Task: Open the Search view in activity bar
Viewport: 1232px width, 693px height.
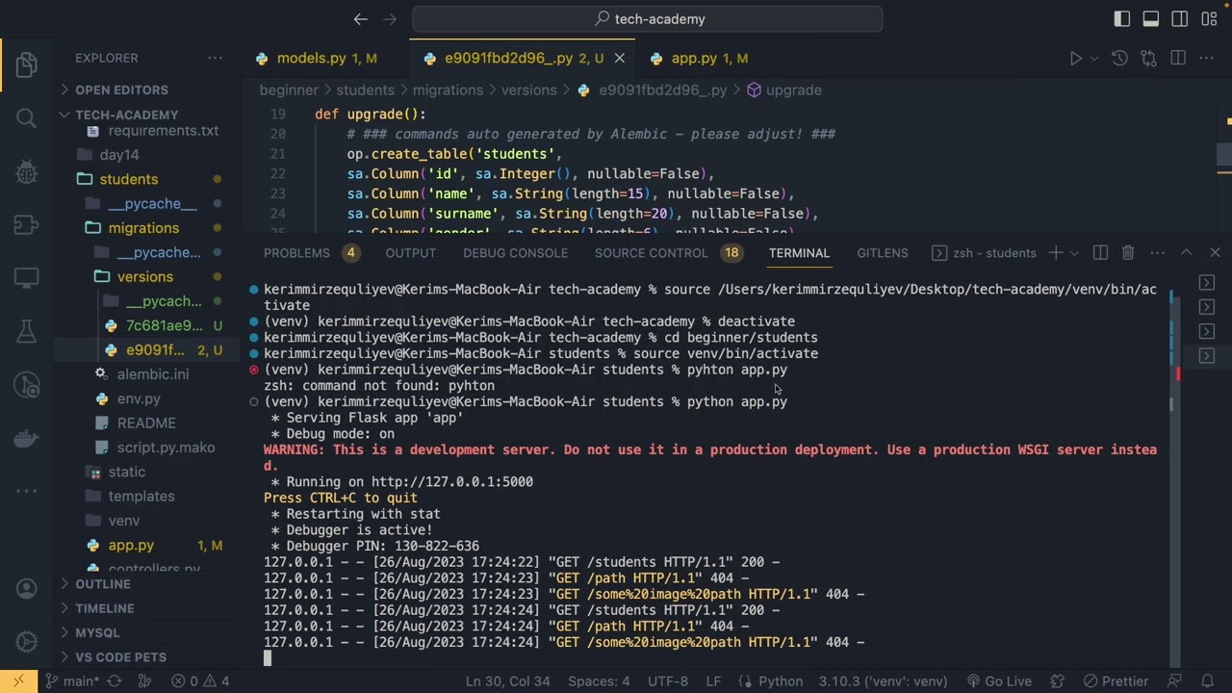Action: point(26,118)
